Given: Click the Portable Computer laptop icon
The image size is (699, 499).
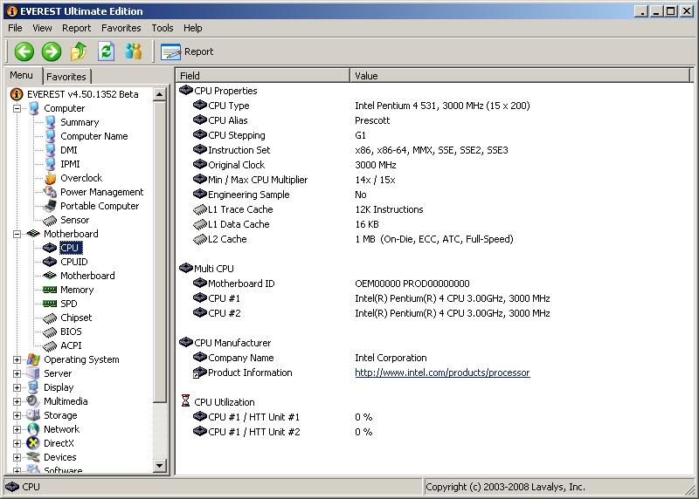Looking at the screenshot, I should [50, 206].
